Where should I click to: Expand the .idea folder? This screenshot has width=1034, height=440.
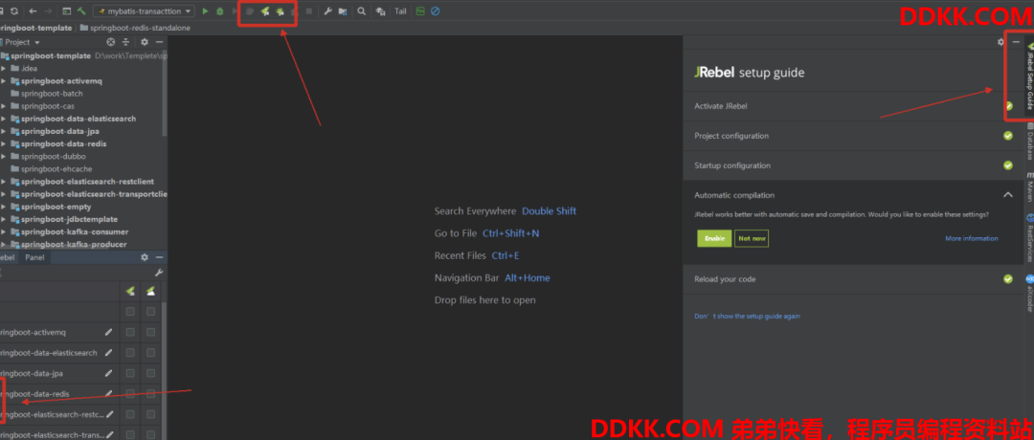click(4, 69)
